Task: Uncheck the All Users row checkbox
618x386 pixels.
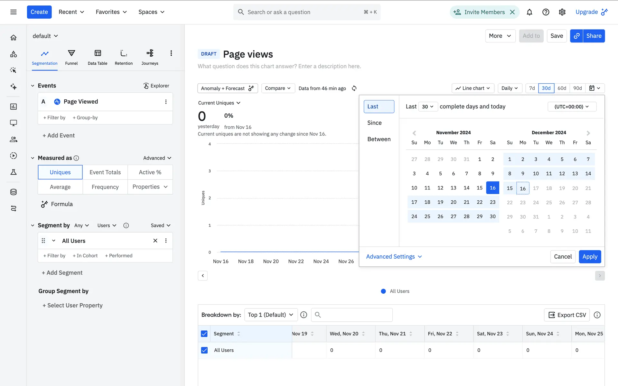Action: [204, 350]
